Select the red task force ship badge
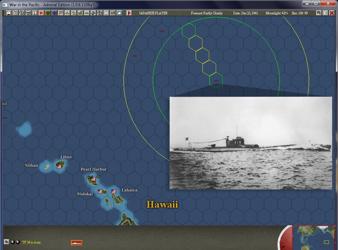The image size is (338, 250). (x=77, y=243)
